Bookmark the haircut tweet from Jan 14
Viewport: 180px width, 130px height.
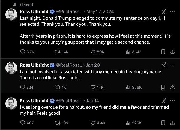point(163,123)
